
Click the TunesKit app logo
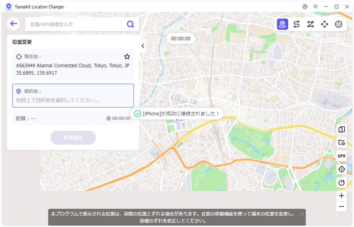(9, 7)
